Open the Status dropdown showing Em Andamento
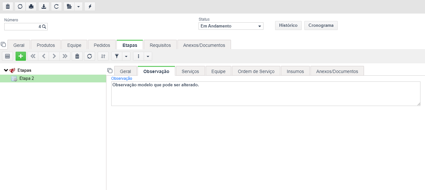The image size is (425, 190). pos(231,26)
